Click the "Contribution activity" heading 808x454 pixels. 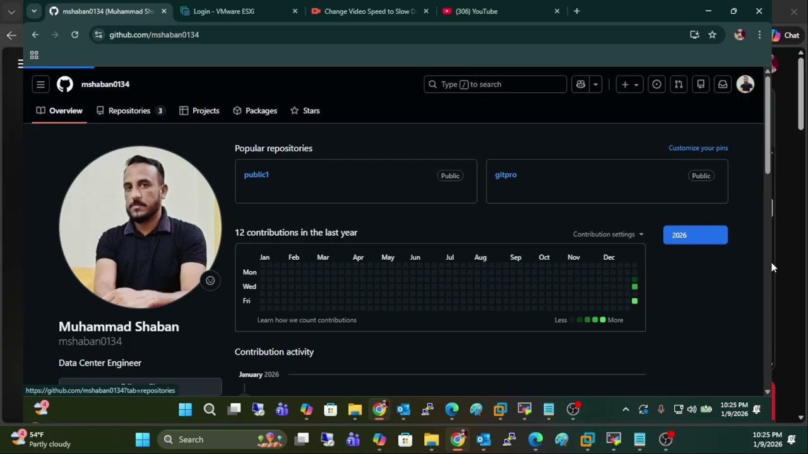[x=274, y=352]
